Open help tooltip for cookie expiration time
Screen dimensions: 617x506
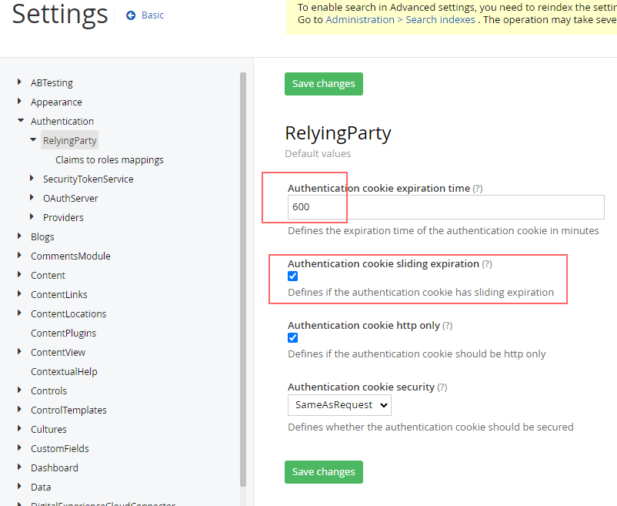tap(478, 189)
